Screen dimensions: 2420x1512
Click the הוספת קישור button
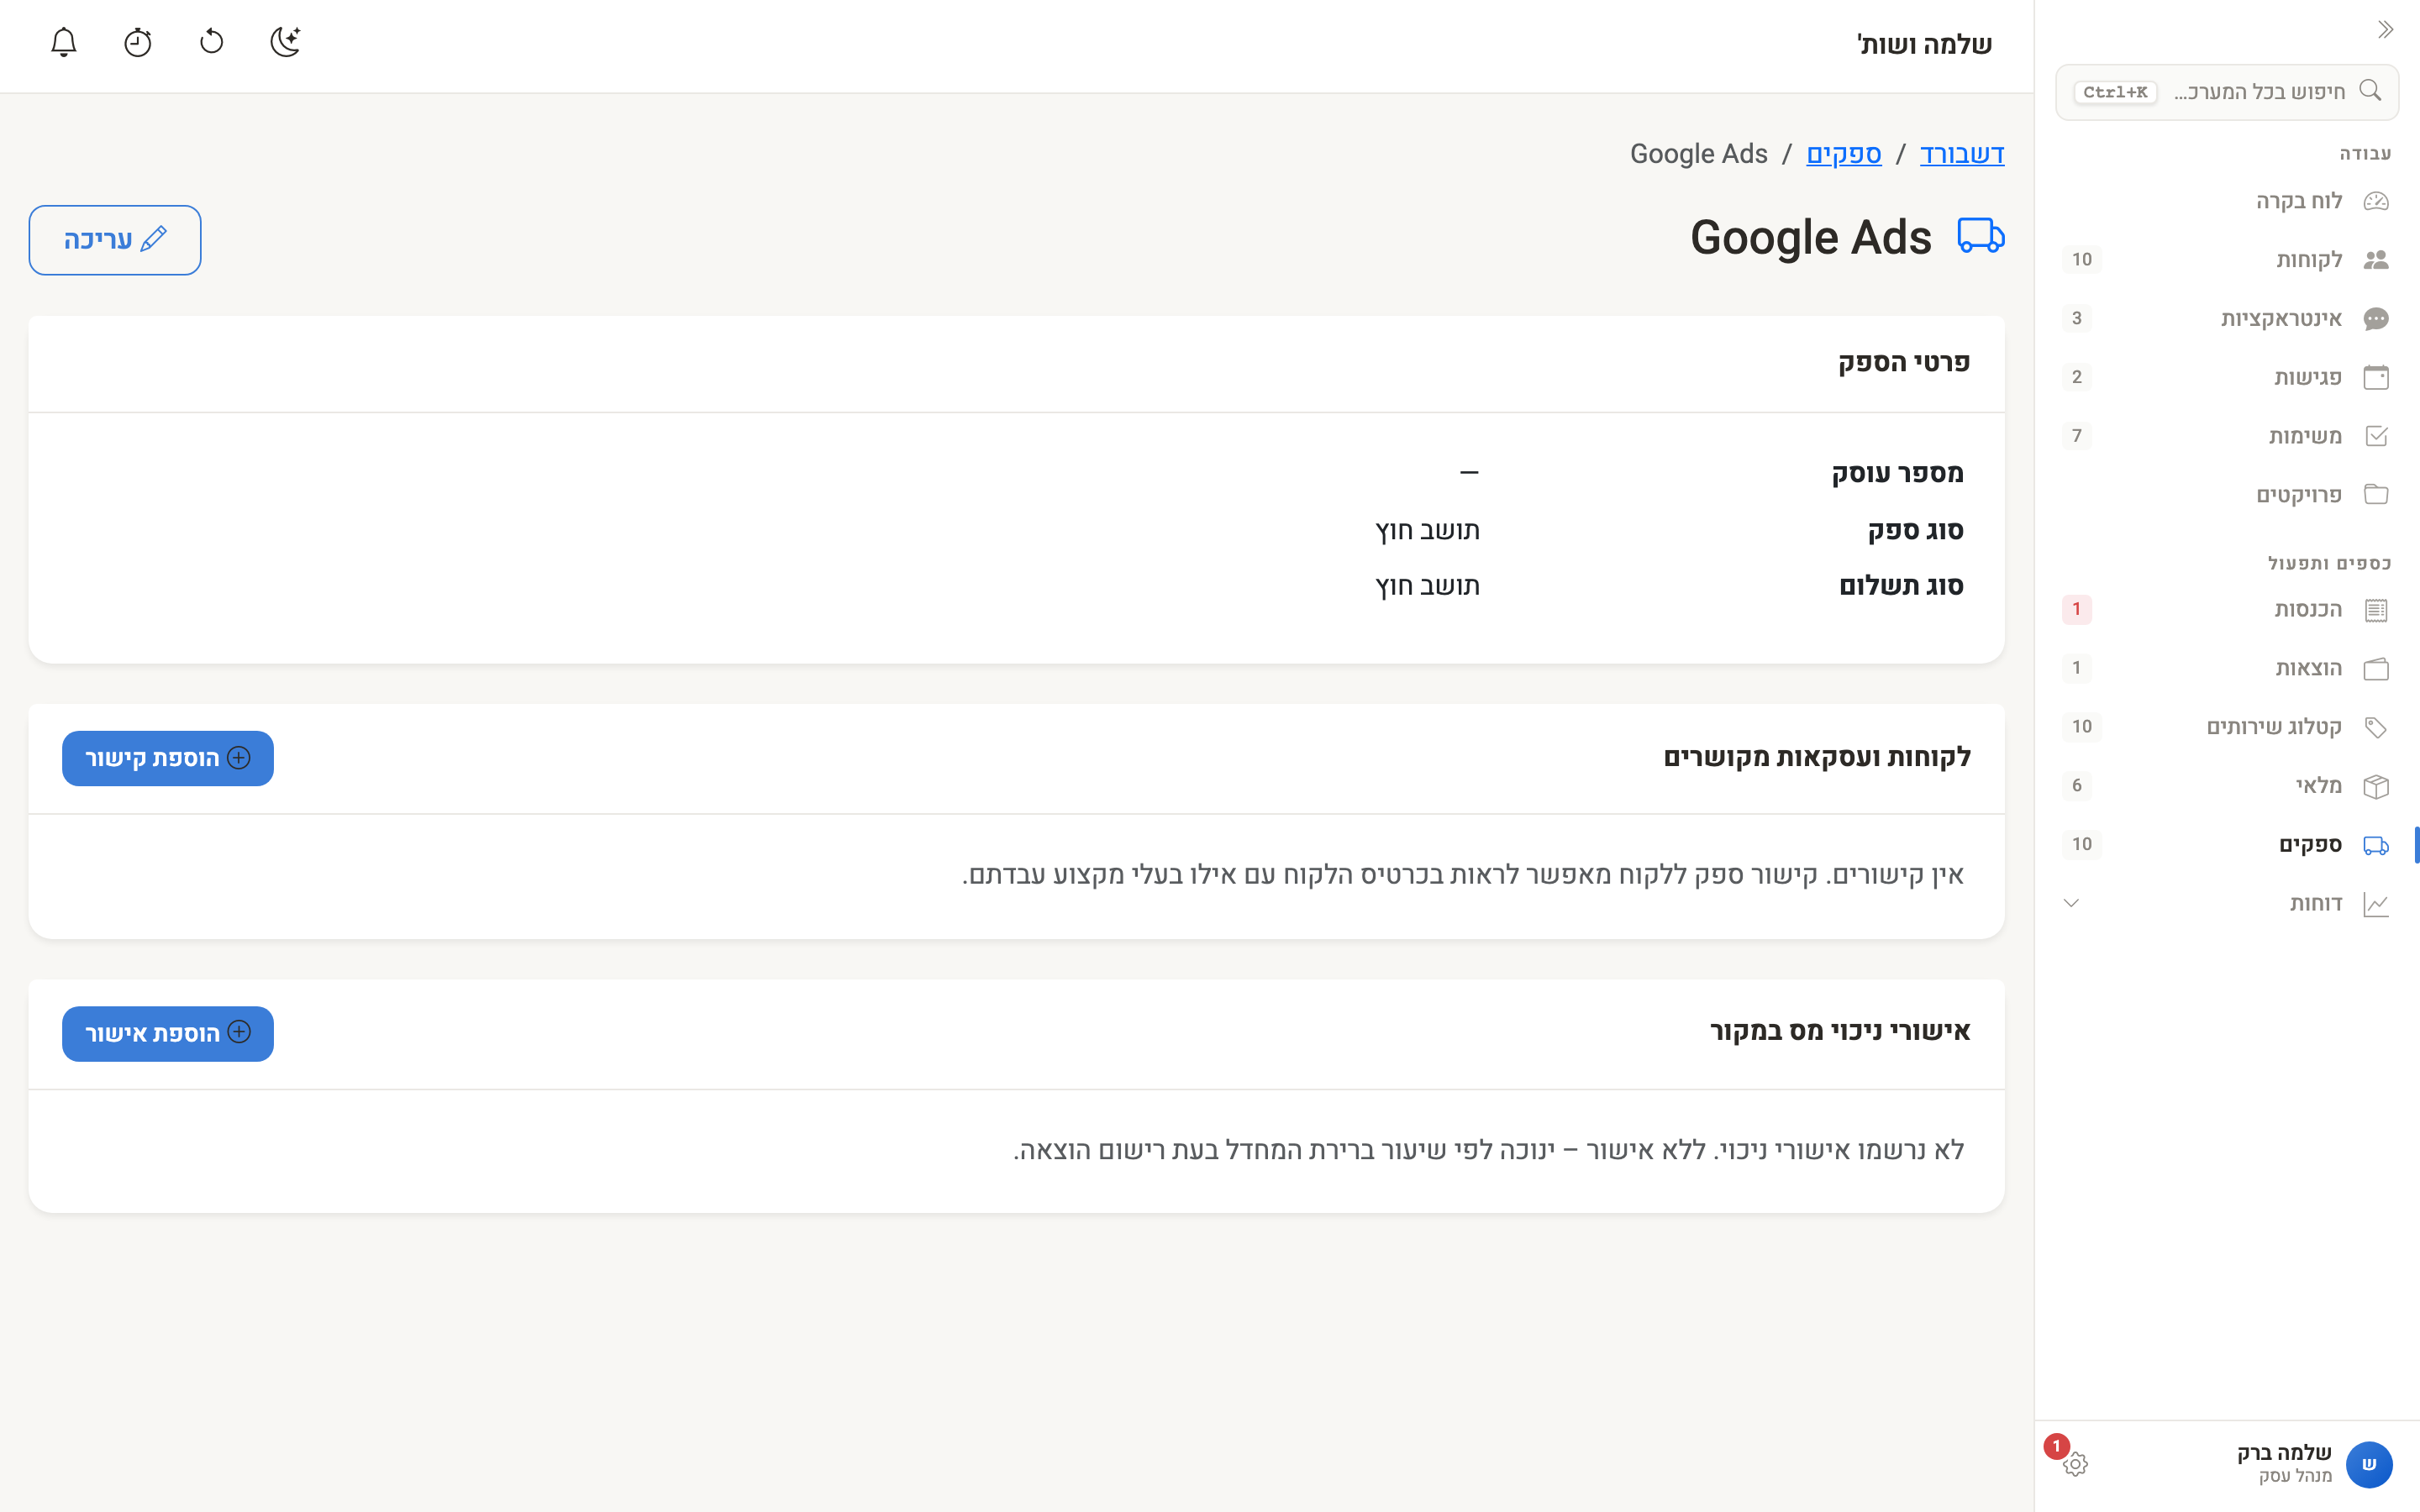168,758
